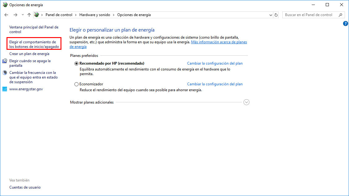This screenshot has height=196, width=349.
Task: Click the Opciones de energía icon in the address bar
Action: point(36,15)
